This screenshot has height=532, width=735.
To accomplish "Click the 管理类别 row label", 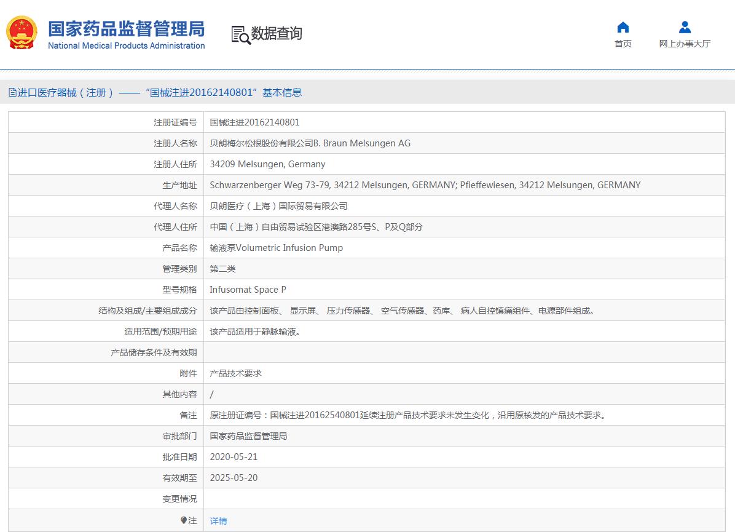I will click(x=179, y=269).
